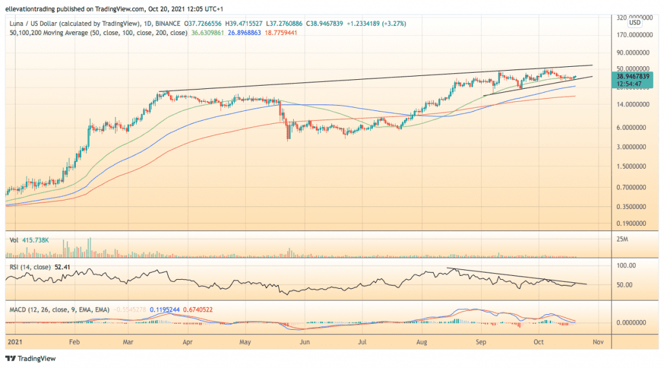664x368 pixels.
Task: Click the Aug label on the time axis
Action: coord(421,341)
